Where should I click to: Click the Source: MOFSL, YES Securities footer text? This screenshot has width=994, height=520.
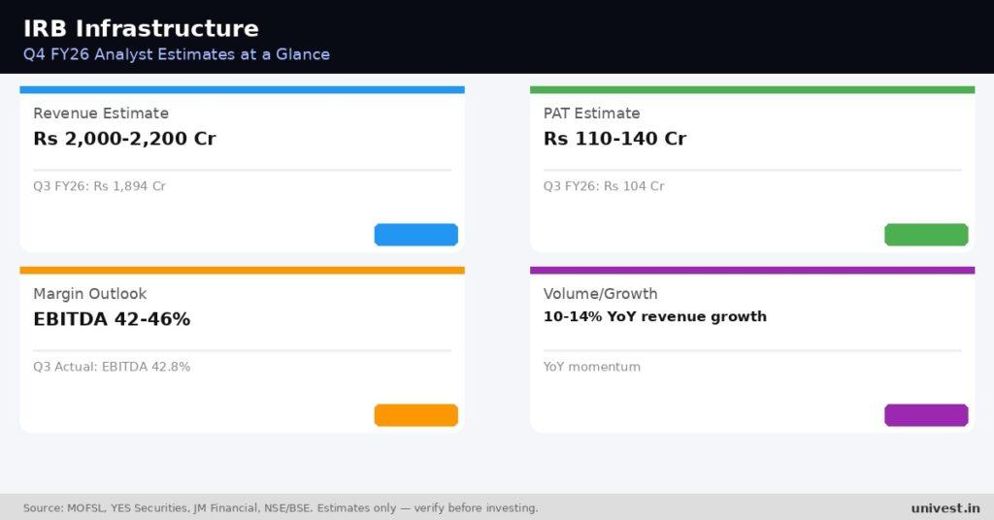coord(281,508)
